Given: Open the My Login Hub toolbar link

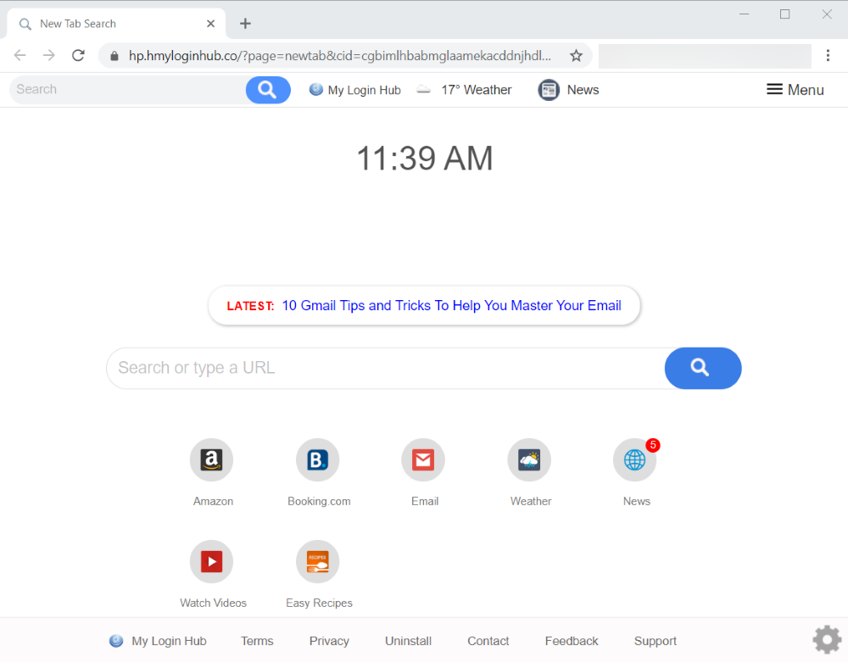Looking at the screenshot, I should tap(364, 90).
